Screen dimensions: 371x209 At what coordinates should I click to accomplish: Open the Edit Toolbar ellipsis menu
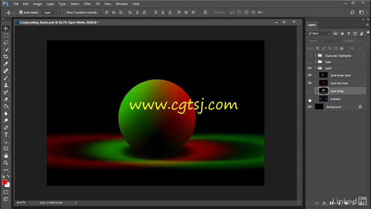[x=6, y=170]
